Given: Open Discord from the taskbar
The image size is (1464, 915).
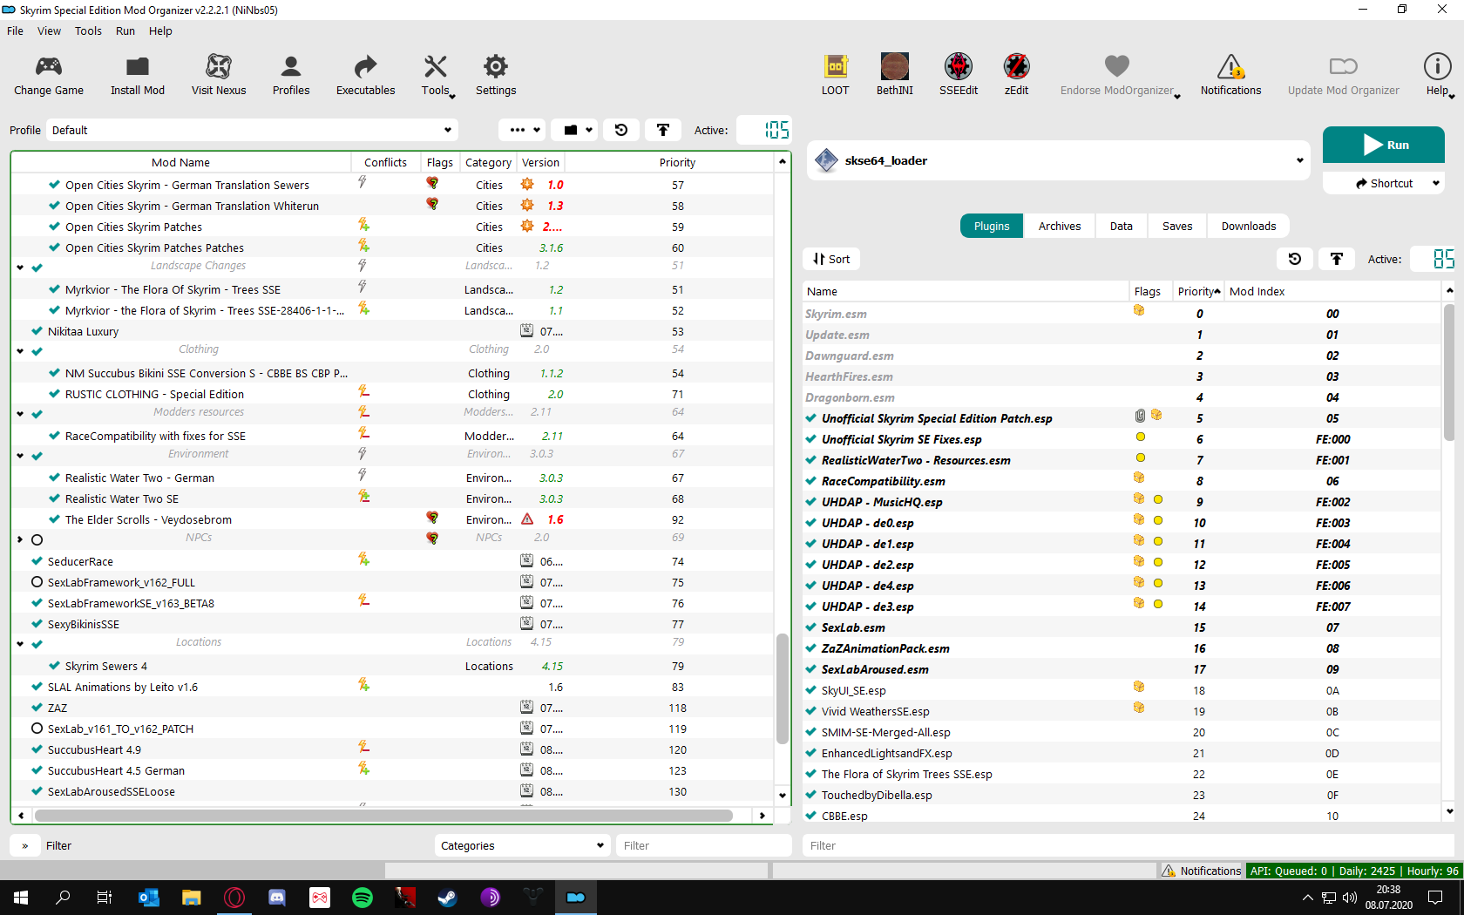Looking at the screenshot, I should [x=277, y=898].
